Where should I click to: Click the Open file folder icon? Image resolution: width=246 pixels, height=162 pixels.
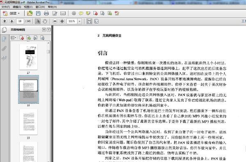[30, 14]
